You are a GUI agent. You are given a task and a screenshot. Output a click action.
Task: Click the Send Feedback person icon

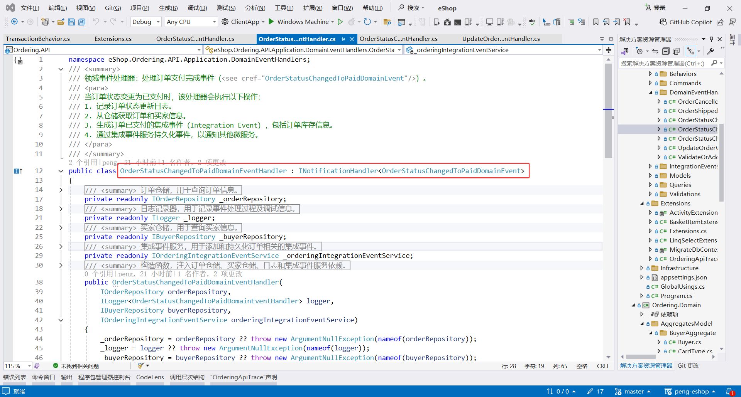(732, 22)
